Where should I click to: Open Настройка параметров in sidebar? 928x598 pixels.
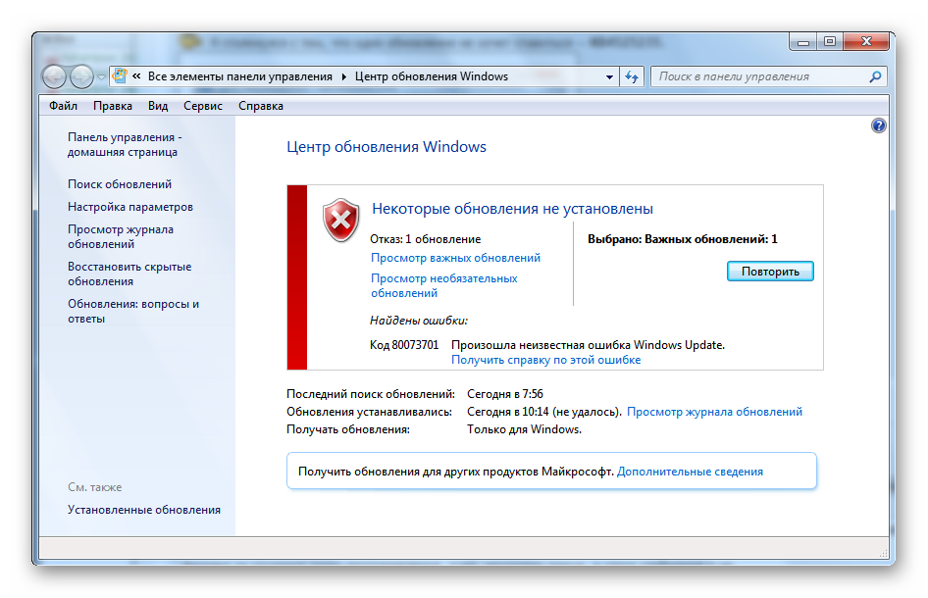[130, 207]
